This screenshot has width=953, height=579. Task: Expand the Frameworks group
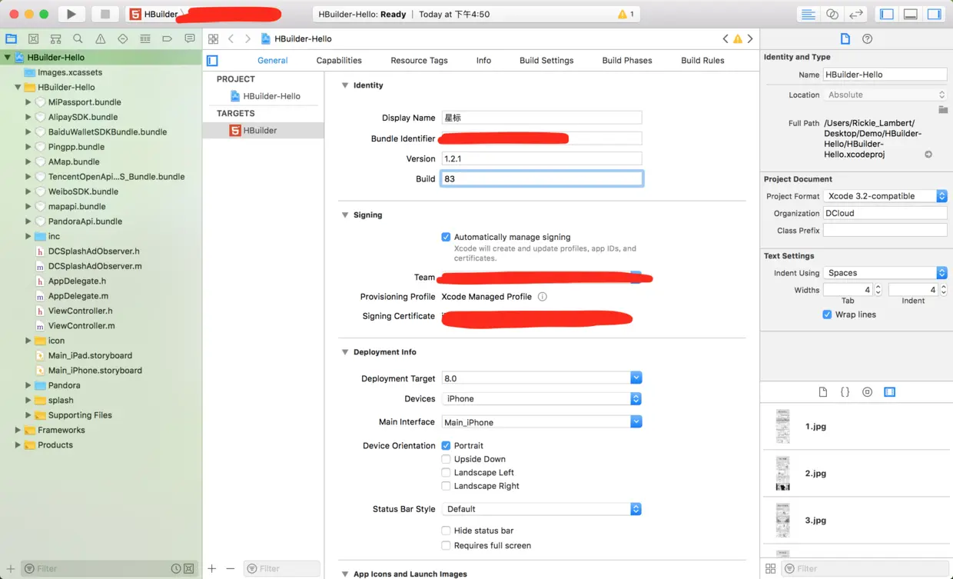(18, 431)
